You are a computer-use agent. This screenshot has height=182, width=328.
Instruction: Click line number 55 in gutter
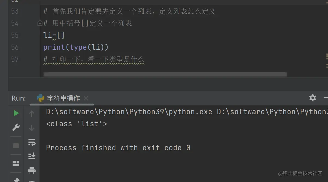[x=15, y=36]
